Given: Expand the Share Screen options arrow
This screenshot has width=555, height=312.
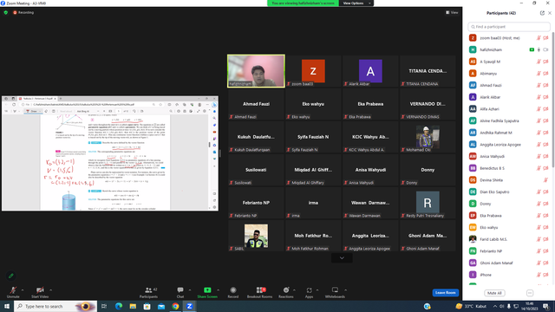Looking at the screenshot, I should [x=218, y=290].
